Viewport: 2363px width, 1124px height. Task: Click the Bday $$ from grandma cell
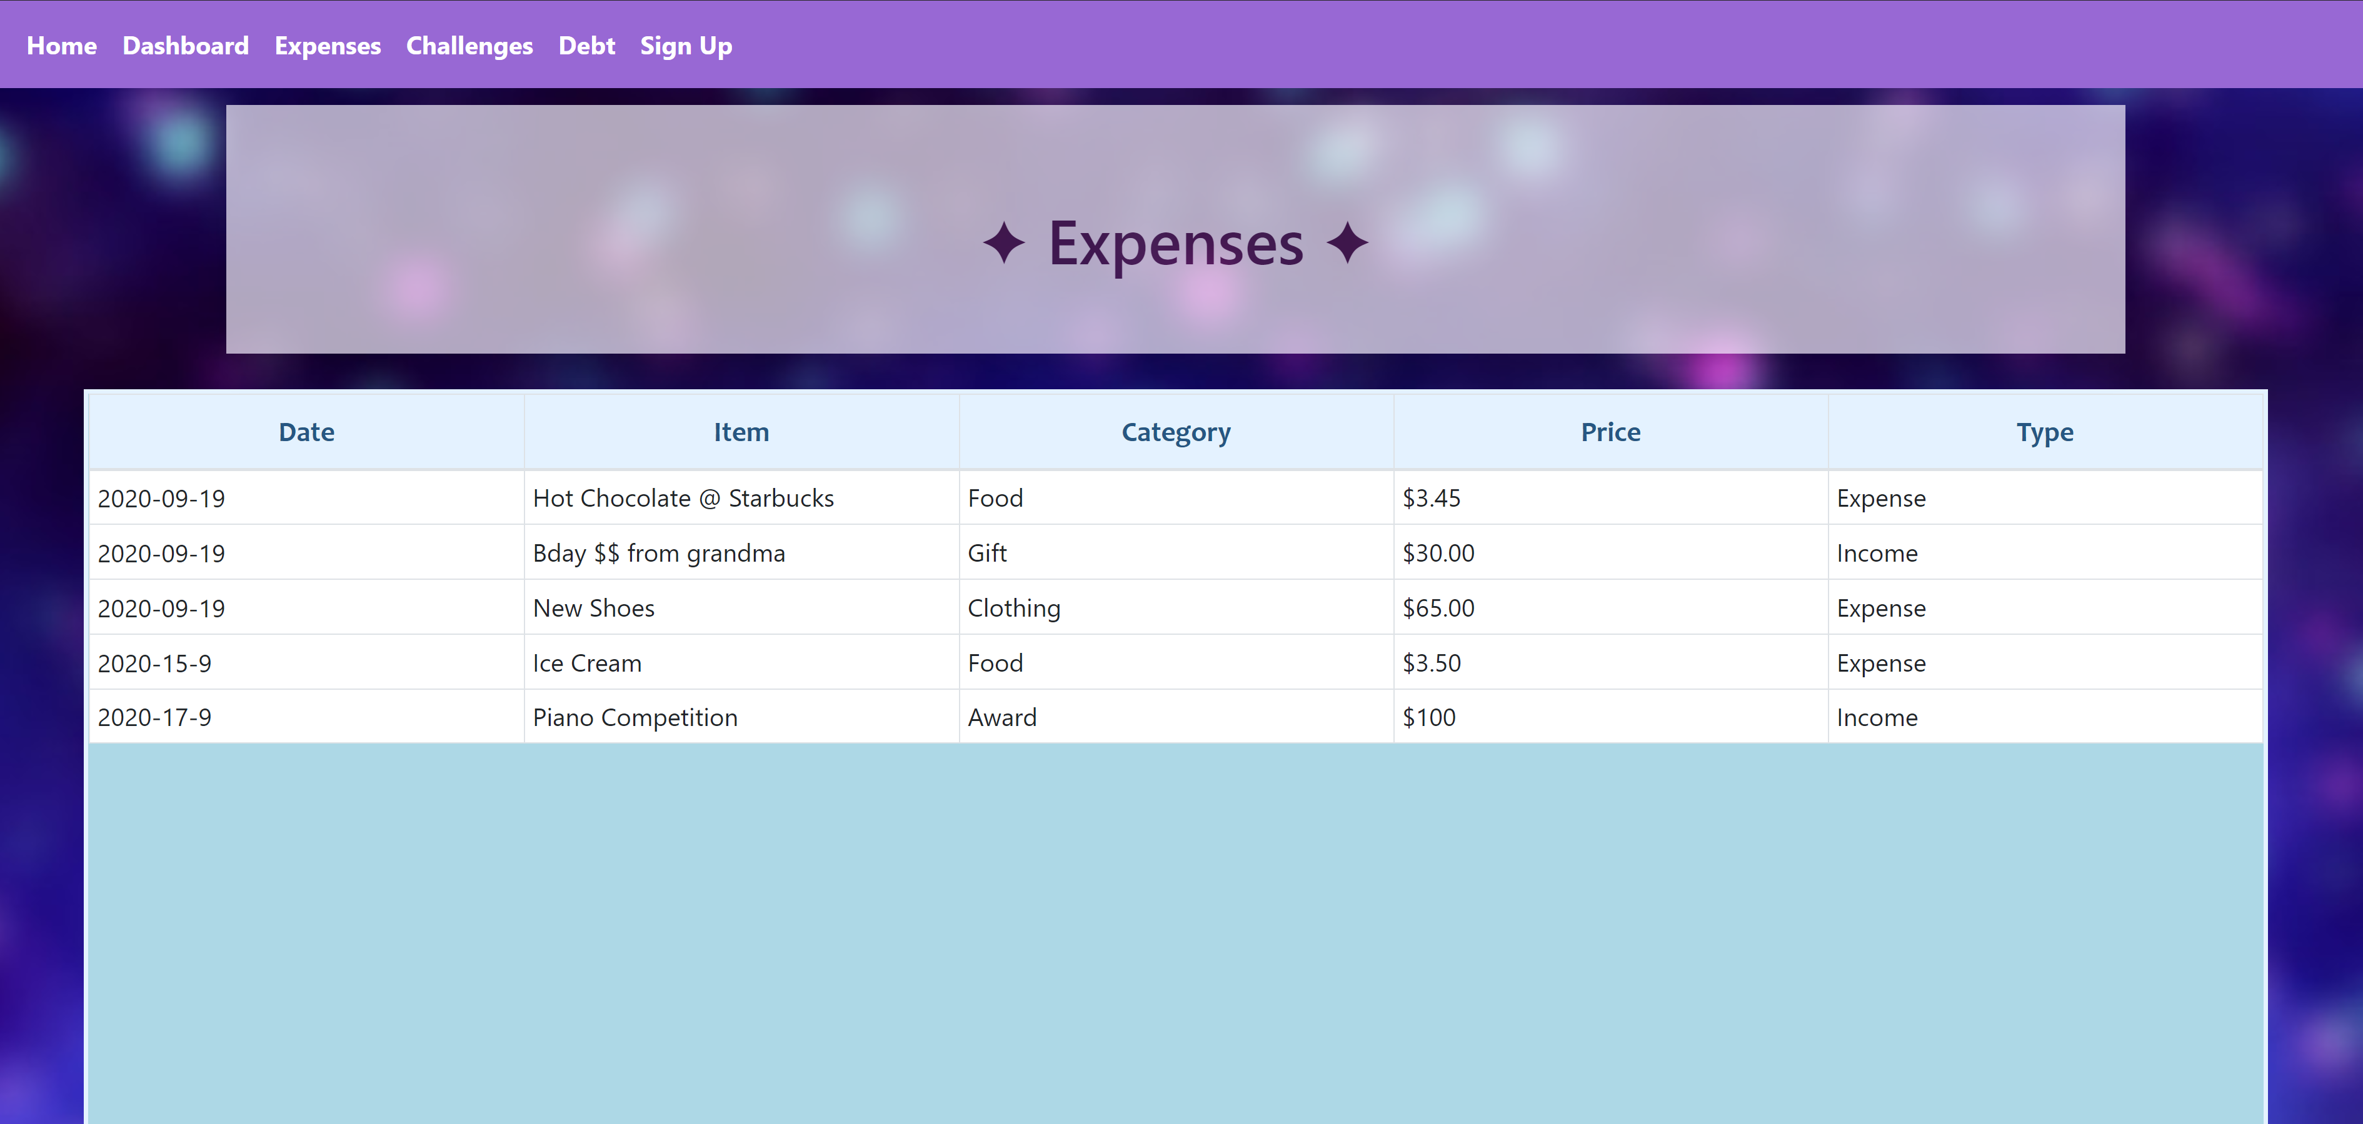pyautogui.click(x=659, y=554)
